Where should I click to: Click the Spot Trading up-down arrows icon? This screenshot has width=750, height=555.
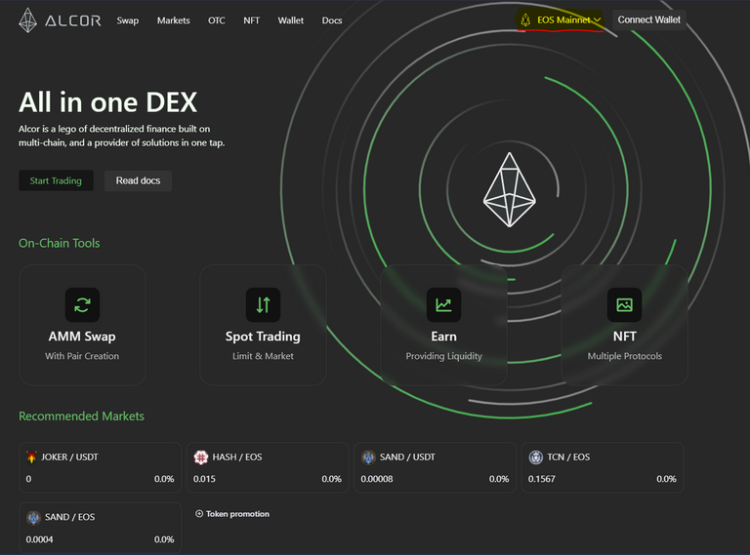coord(263,304)
